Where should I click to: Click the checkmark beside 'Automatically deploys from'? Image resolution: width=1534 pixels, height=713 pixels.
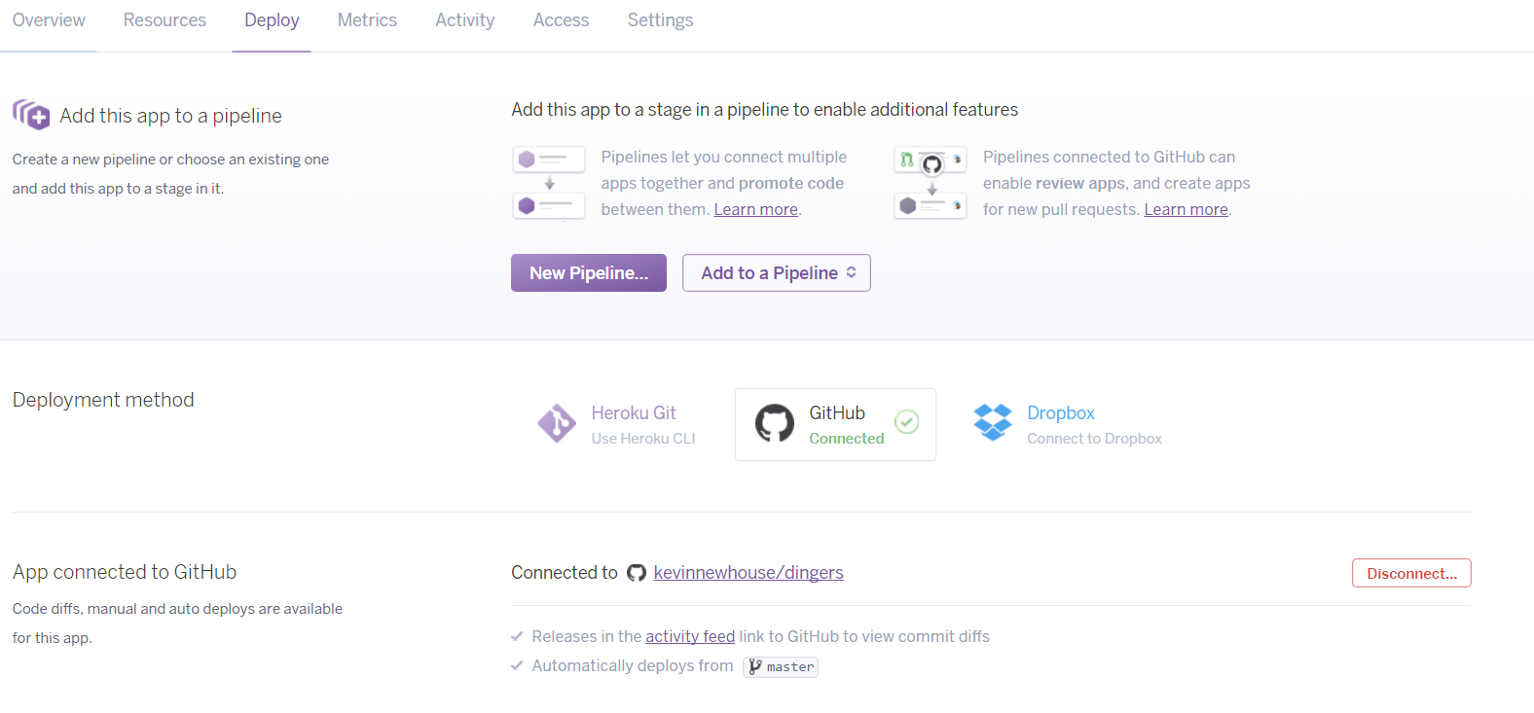[x=517, y=665]
